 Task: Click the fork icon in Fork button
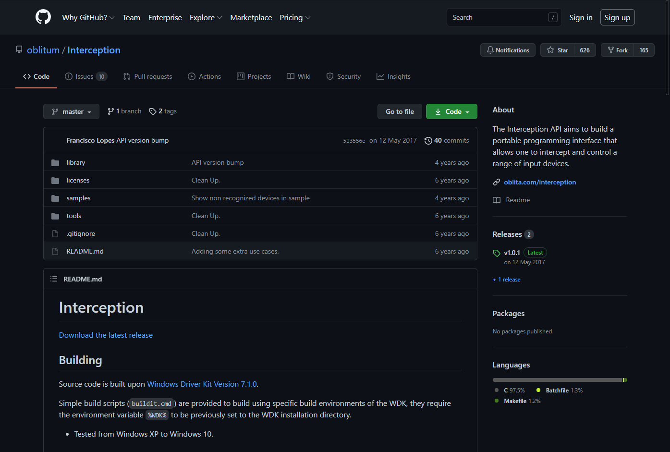pos(611,50)
